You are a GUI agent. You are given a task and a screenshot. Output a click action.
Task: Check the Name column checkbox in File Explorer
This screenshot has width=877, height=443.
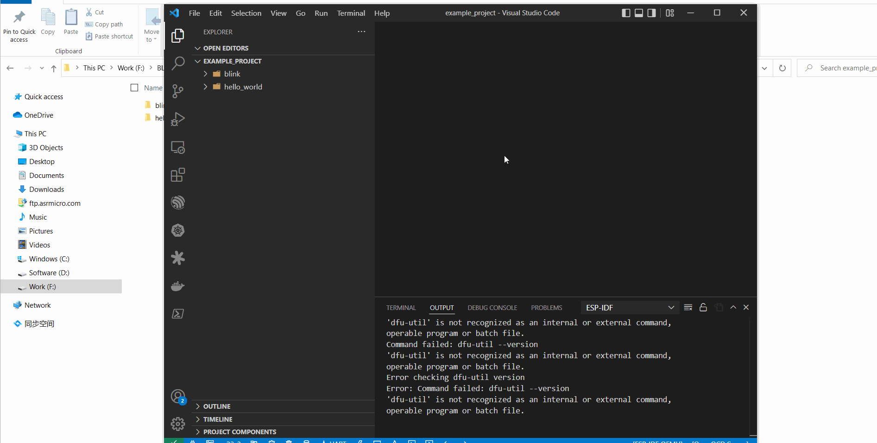click(x=134, y=88)
